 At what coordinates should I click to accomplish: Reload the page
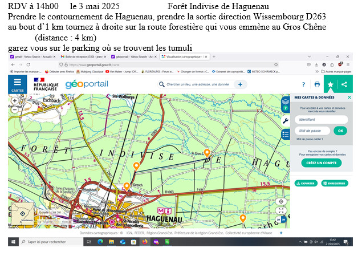29,65
